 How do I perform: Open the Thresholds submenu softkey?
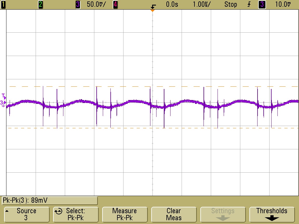[x=272, y=214]
